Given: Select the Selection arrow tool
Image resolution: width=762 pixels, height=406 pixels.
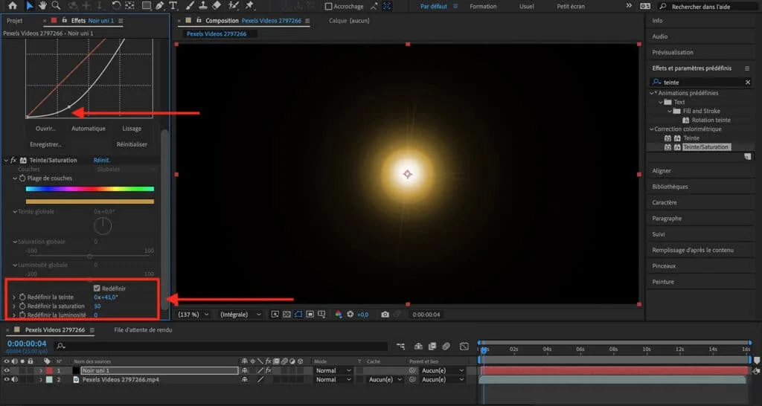Looking at the screenshot, I should 29,6.
